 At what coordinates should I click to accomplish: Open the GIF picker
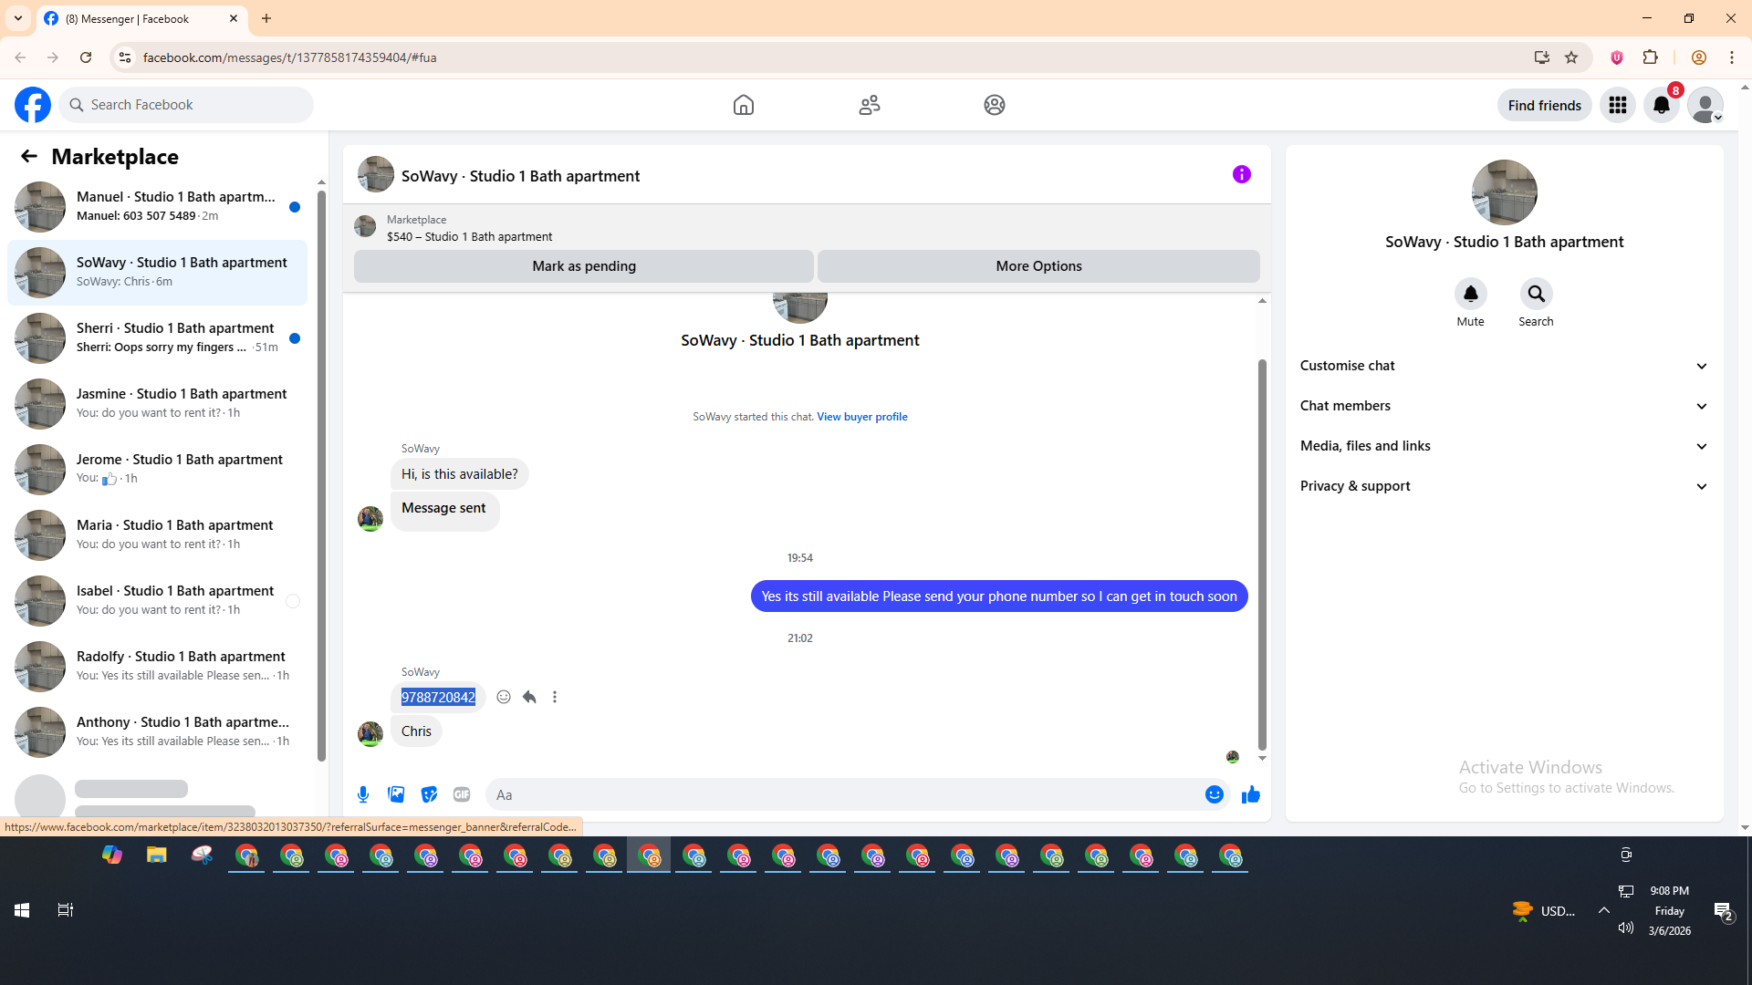pyautogui.click(x=462, y=794)
